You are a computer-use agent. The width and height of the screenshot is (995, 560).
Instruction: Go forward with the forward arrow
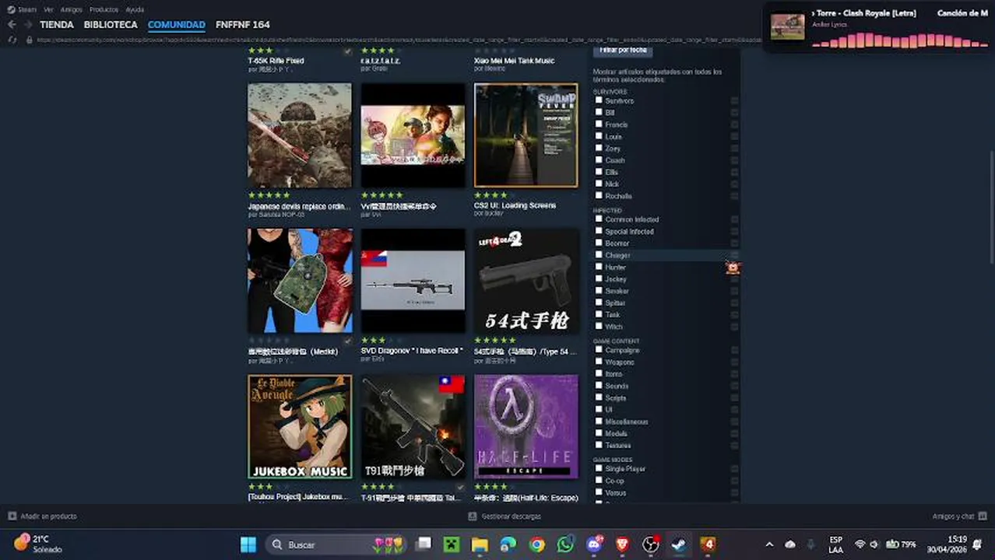pyautogui.click(x=28, y=25)
